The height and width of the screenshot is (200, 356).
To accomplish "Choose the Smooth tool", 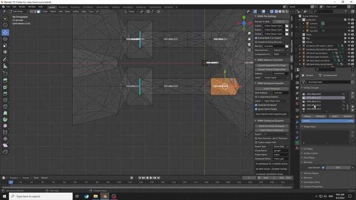I will click(x=5, y=126).
